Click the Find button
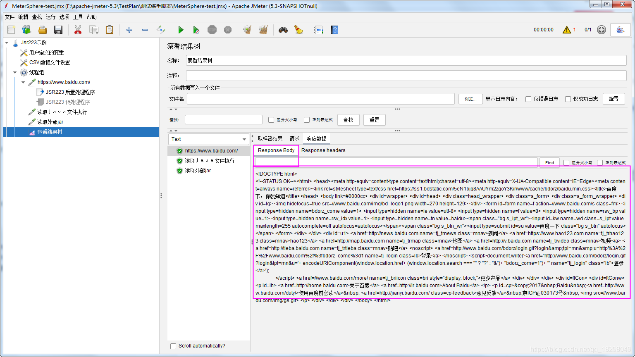Screen dimensions: 635x357 pos(549,163)
